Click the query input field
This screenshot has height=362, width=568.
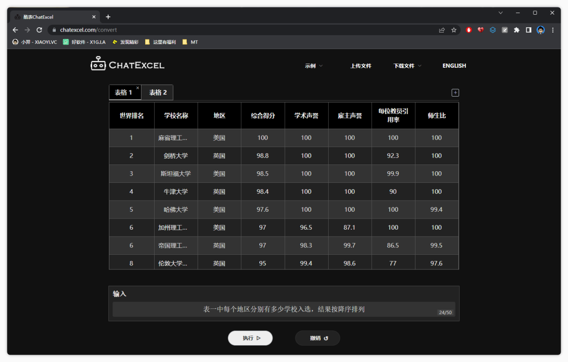284,309
